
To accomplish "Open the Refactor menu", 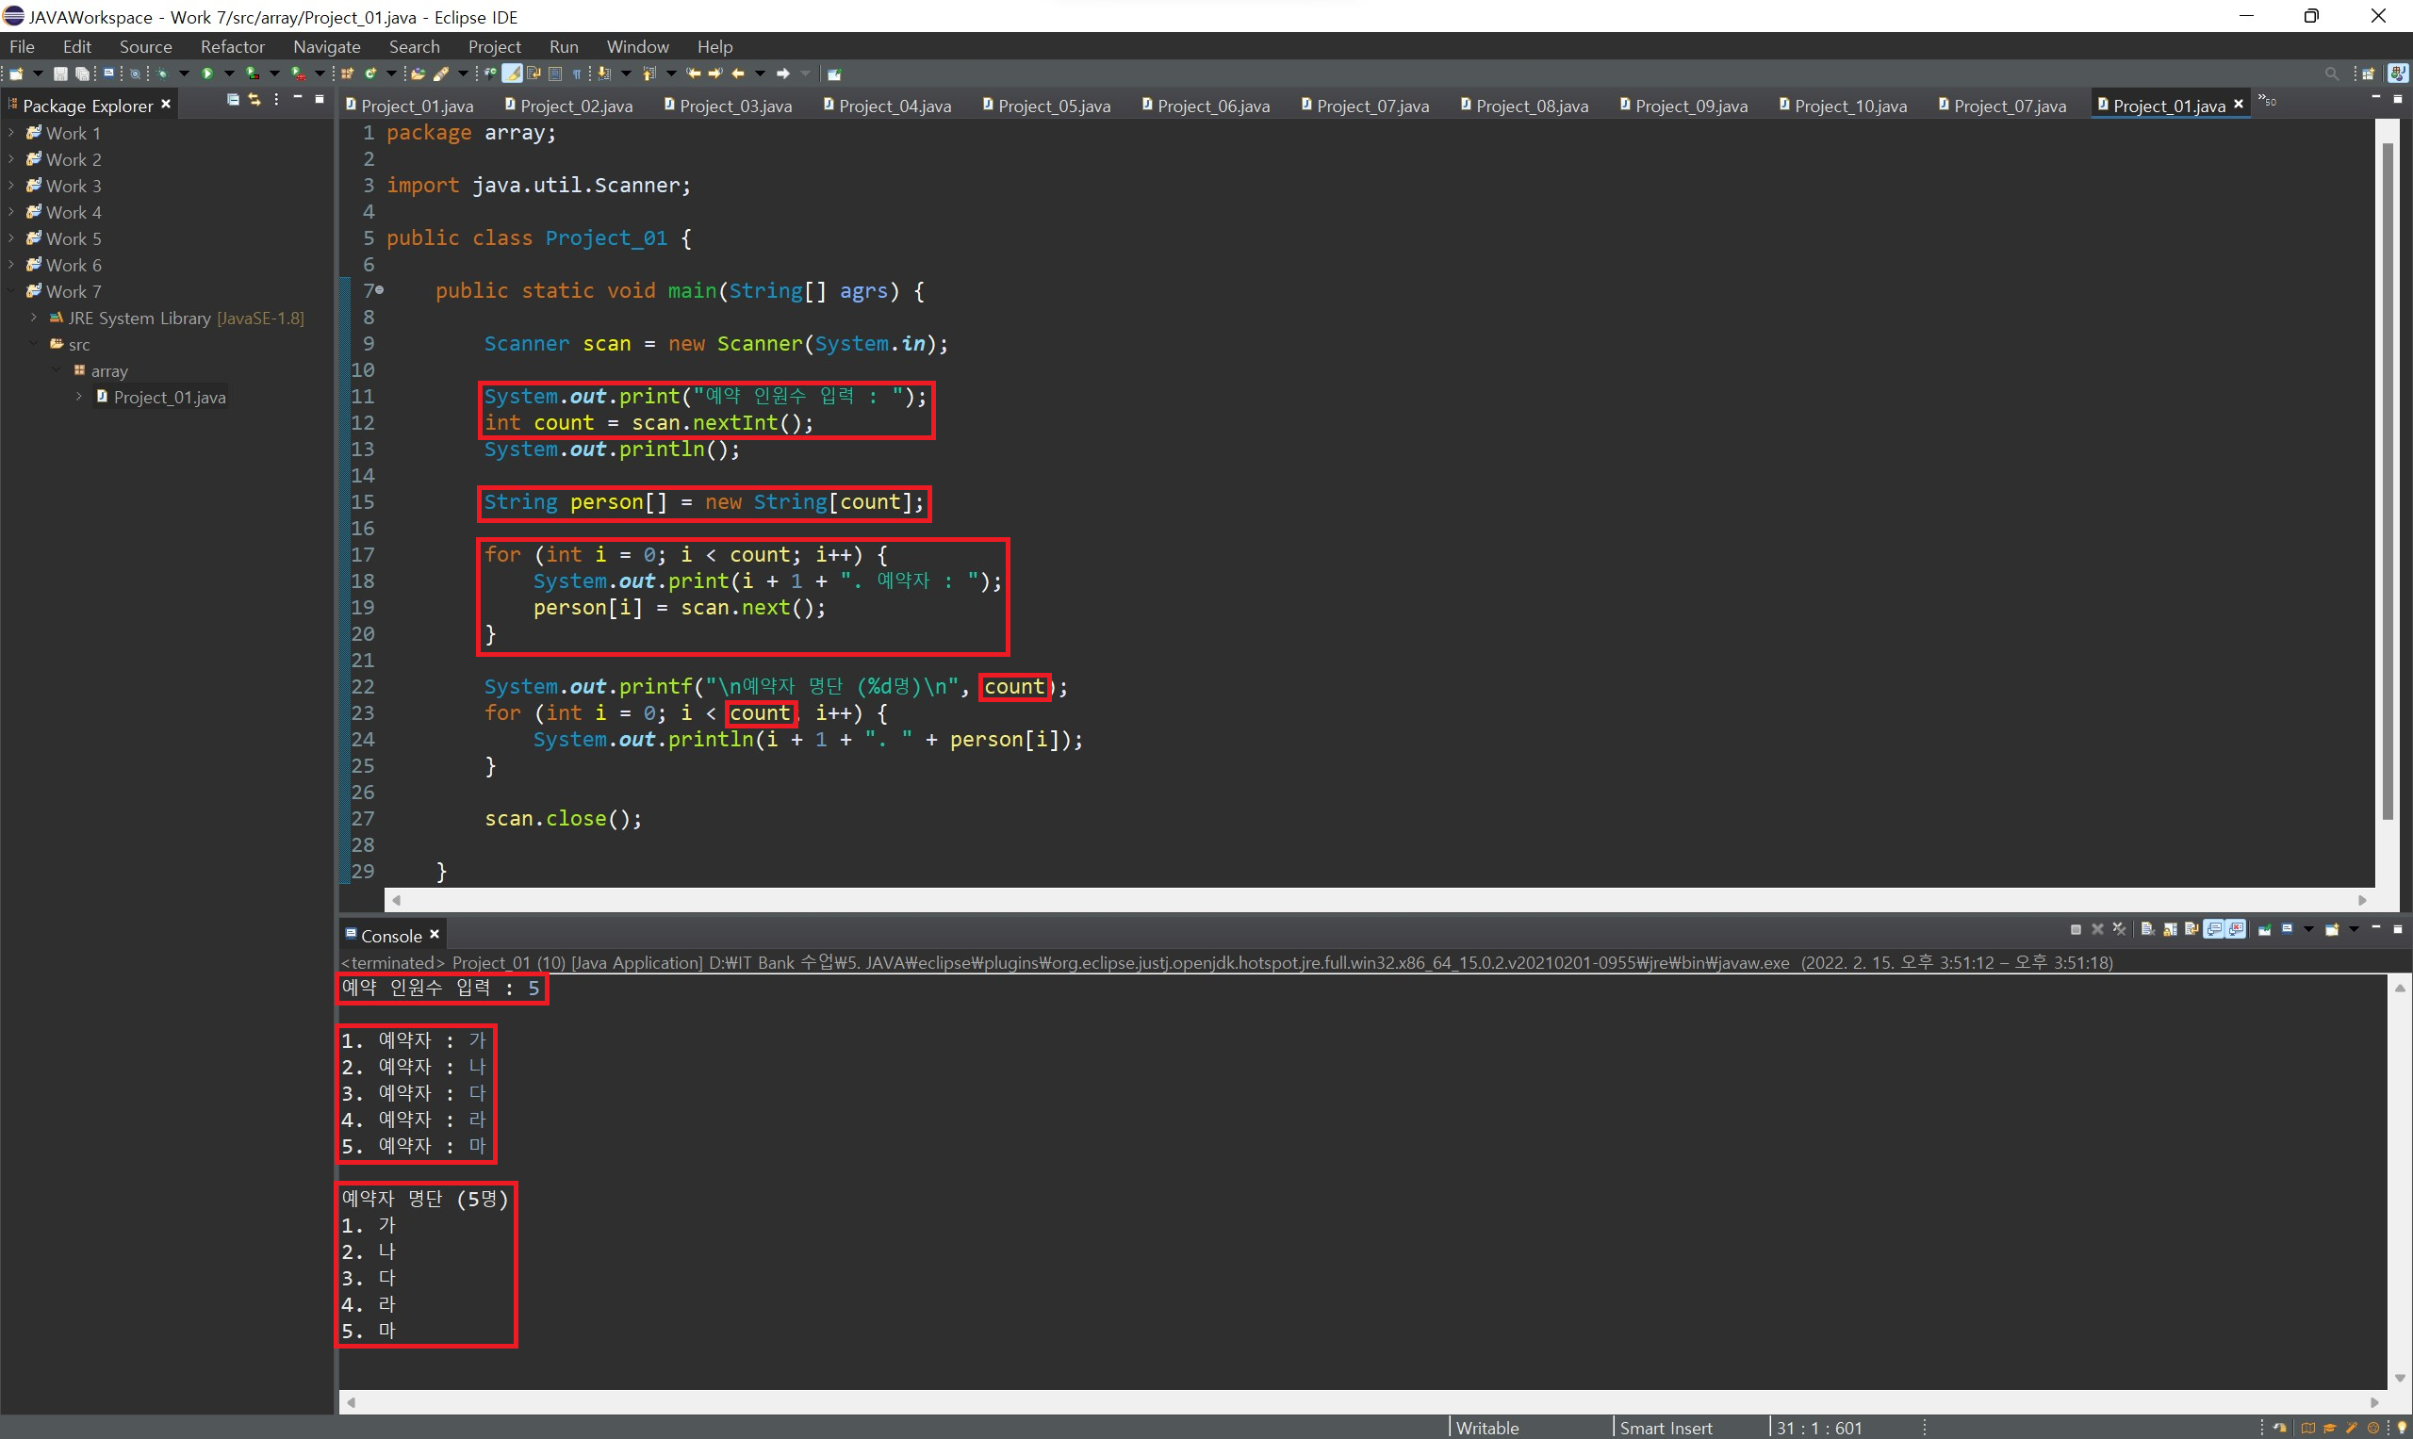I will (232, 46).
